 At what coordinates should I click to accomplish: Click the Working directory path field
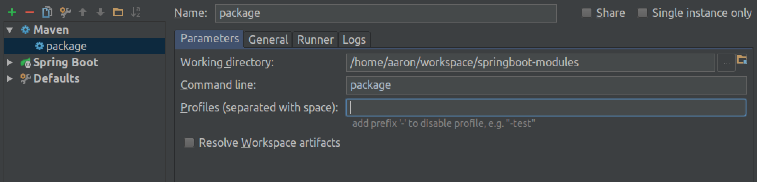[x=531, y=63]
